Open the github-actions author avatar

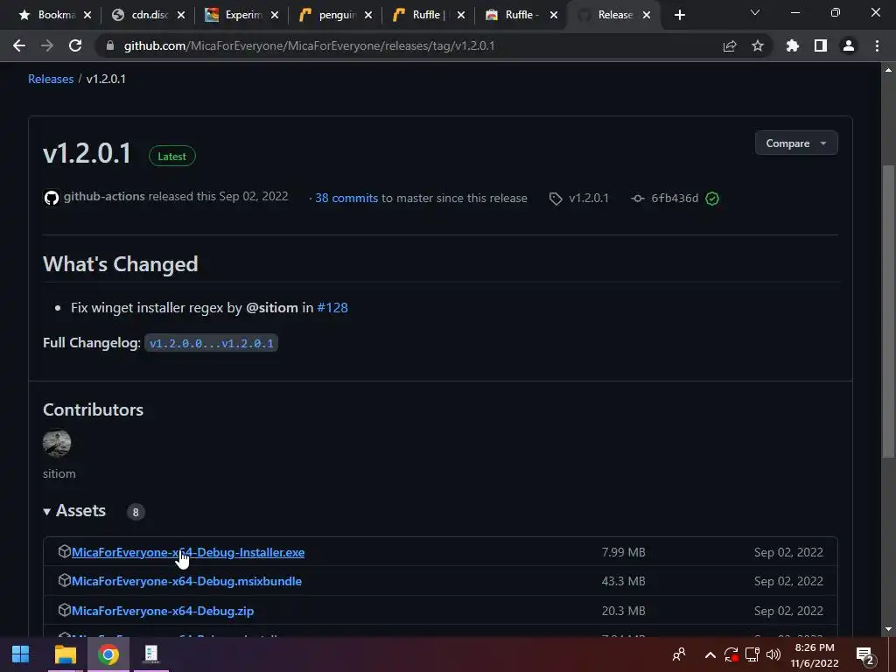[52, 198]
